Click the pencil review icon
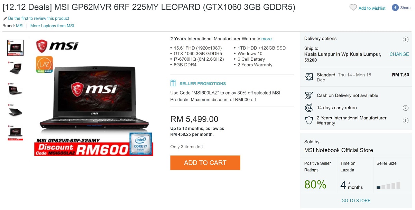 5,19
